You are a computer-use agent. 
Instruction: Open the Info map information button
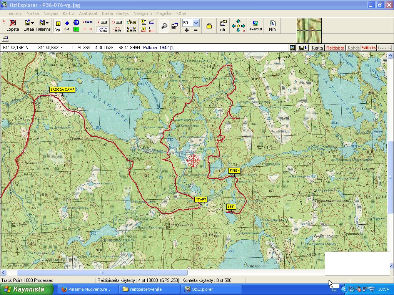pyautogui.click(x=223, y=26)
